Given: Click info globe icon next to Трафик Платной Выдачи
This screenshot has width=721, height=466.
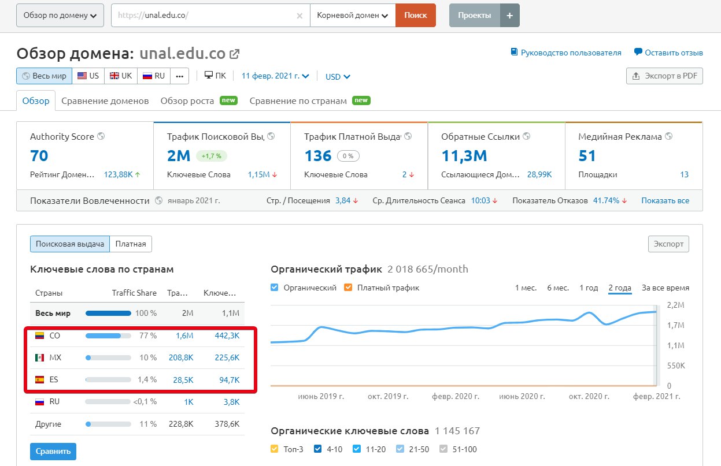Looking at the screenshot, I should [x=408, y=137].
